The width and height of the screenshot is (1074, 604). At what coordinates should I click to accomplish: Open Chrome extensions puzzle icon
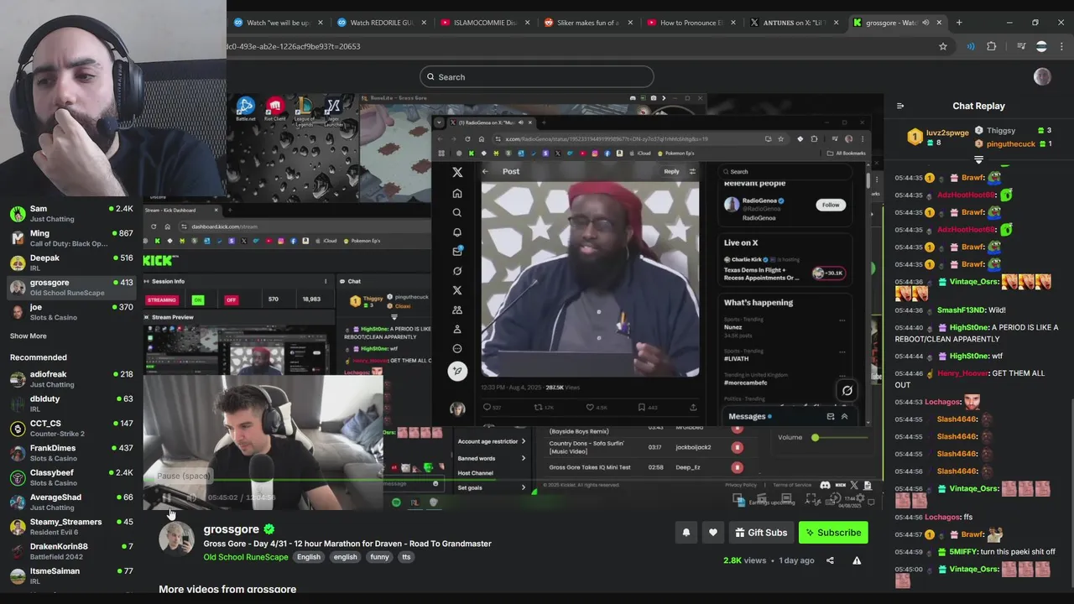click(992, 46)
